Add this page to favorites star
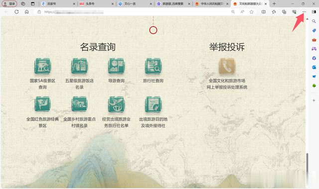Viewport: 319px width, 189px height. pyautogui.click(x=251, y=12)
